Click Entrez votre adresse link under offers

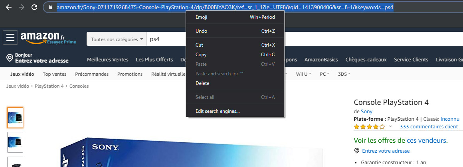coord(386,151)
